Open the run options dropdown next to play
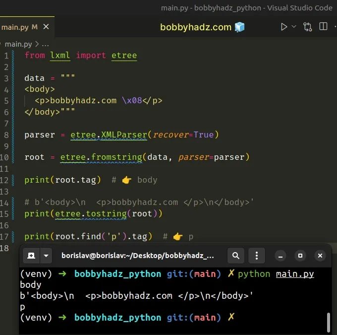Screen dimensions: 337x335 [x=294, y=26]
